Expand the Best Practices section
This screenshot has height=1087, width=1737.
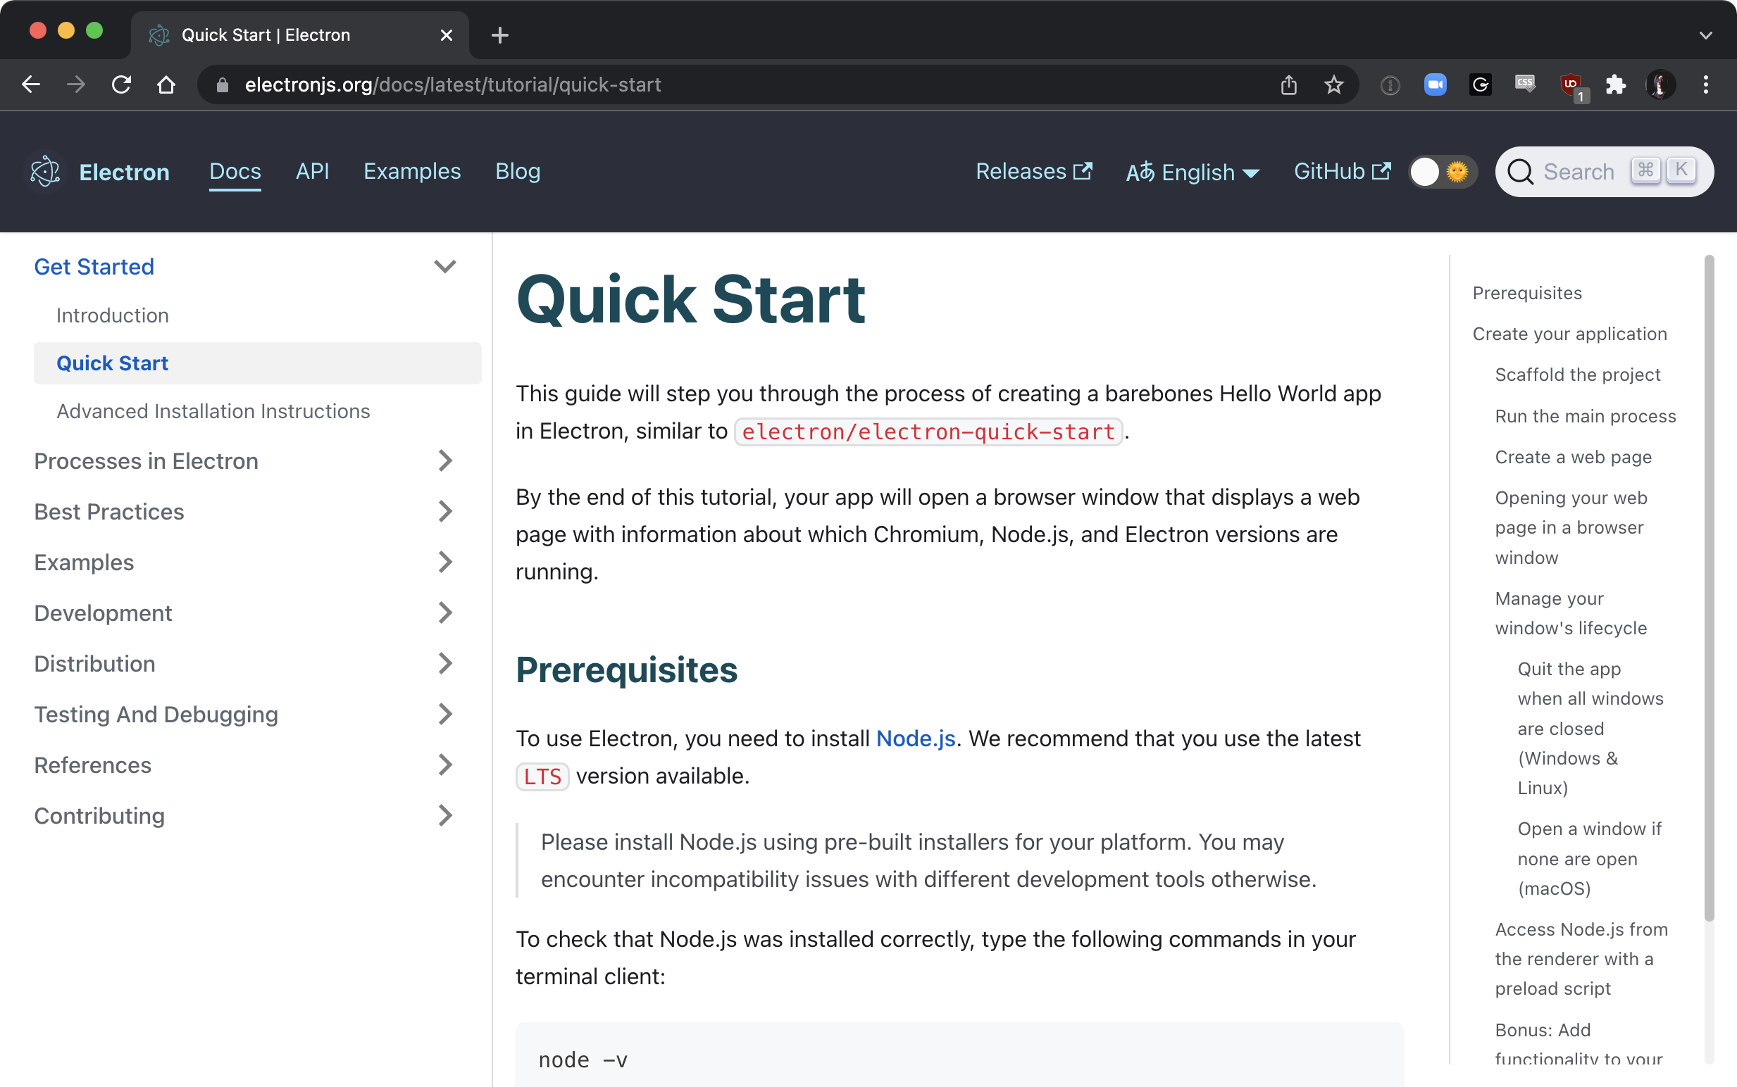click(444, 512)
